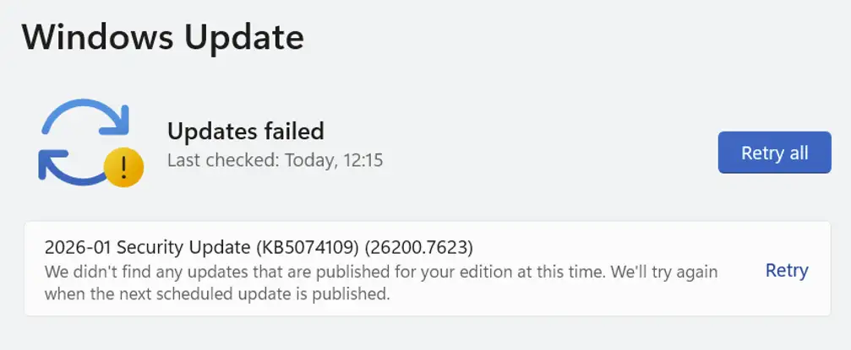This screenshot has width=851, height=350.
Task: Click the blue sync arrows icon
Action: (83, 142)
